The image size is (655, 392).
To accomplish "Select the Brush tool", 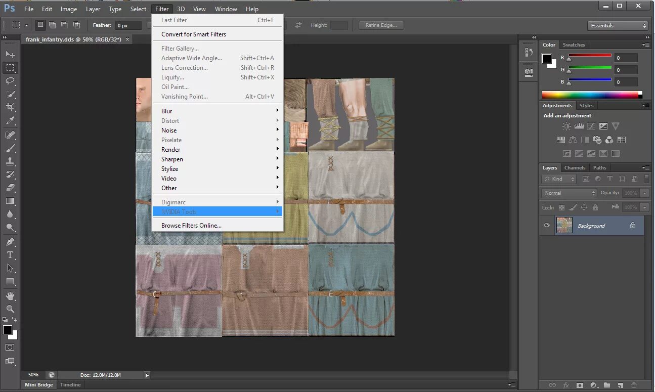I will pyautogui.click(x=10, y=148).
